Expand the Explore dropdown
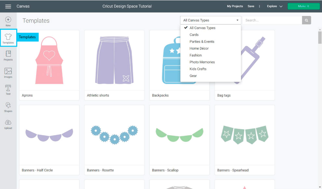The image size is (322, 189). click(275, 6)
